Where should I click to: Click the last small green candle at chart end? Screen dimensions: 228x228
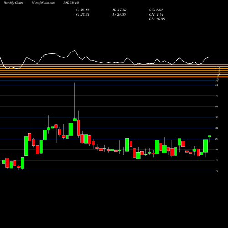click(209, 136)
